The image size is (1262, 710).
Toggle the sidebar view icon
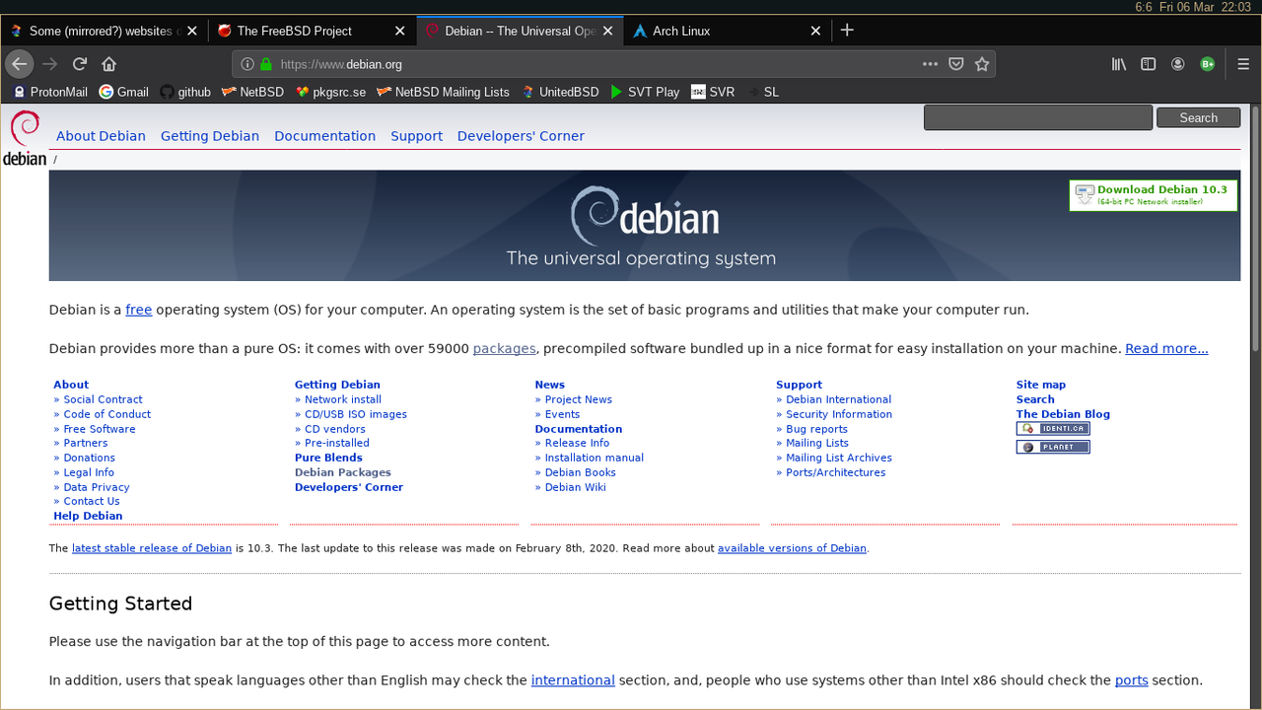(1149, 64)
